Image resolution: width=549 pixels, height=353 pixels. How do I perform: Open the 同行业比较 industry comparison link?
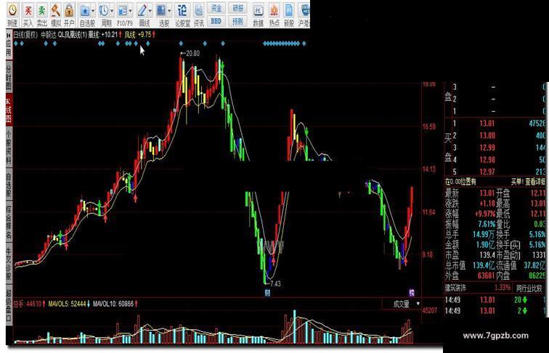tap(529, 288)
